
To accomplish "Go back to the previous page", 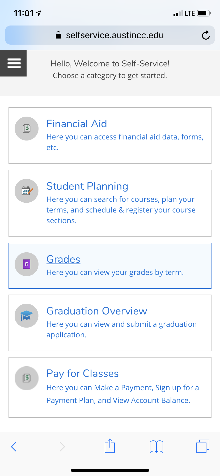I will tap(14, 447).
